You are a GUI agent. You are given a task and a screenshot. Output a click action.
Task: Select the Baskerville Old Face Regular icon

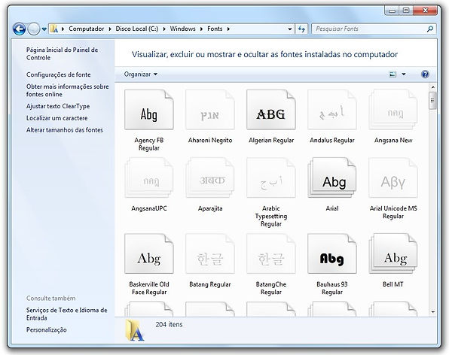click(x=149, y=253)
